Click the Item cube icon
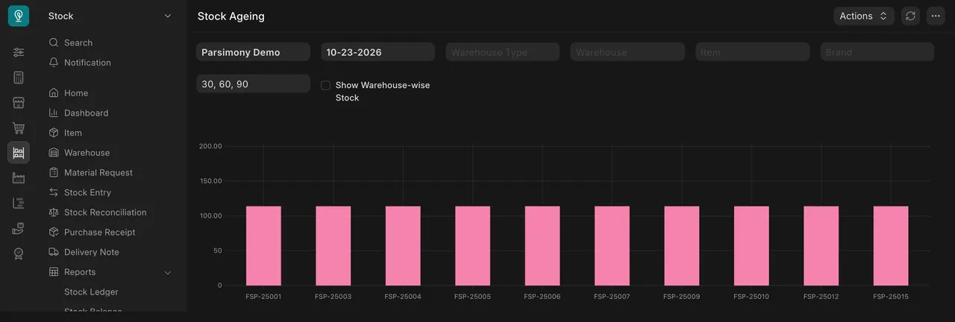Image resolution: width=955 pixels, height=322 pixels. coord(54,133)
